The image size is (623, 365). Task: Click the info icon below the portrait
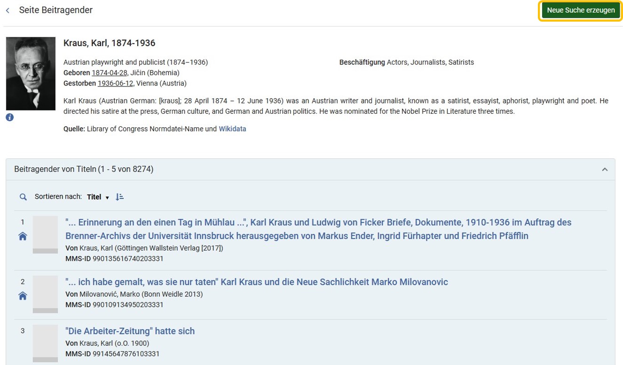pos(9,117)
